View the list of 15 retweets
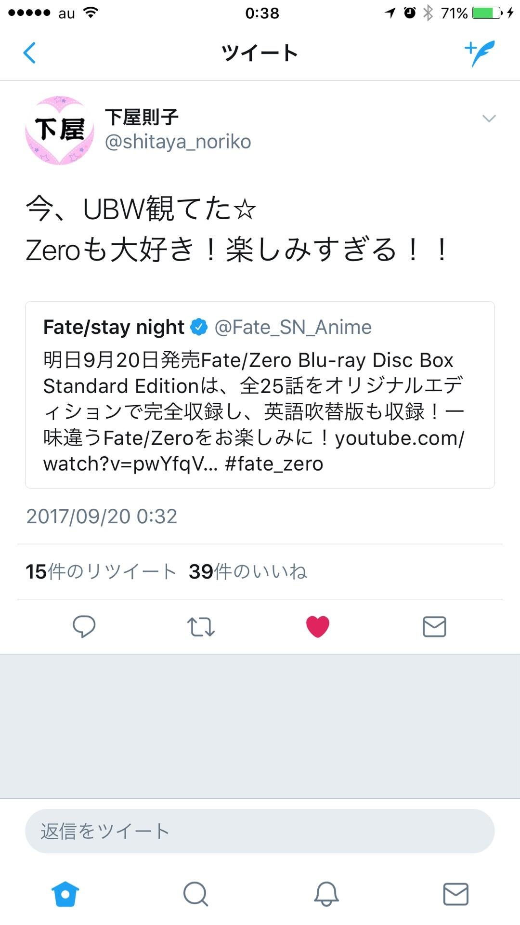The image size is (520, 925). click(x=101, y=572)
